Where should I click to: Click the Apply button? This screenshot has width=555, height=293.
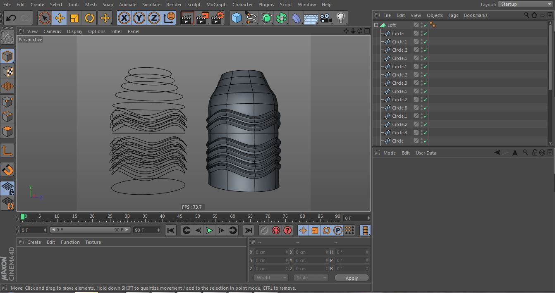click(x=352, y=278)
